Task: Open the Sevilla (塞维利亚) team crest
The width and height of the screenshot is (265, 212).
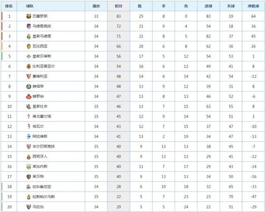Action: [28, 76]
